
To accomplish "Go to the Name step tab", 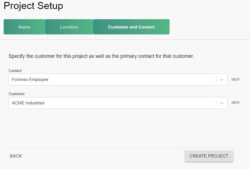I will [24, 27].
